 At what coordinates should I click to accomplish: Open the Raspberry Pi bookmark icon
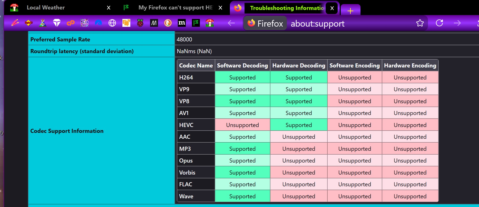click(140, 23)
